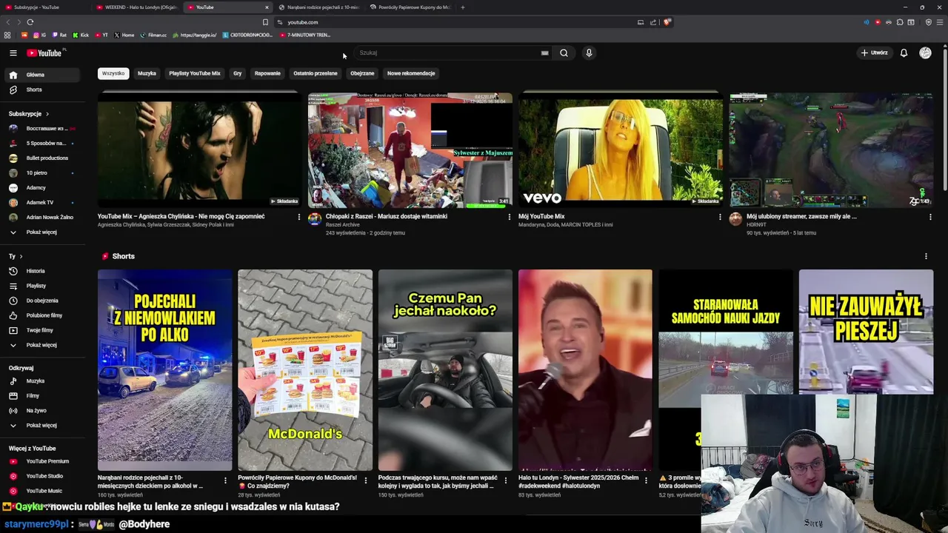Click the search magnifier button

pyautogui.click(x=564, y=53)
